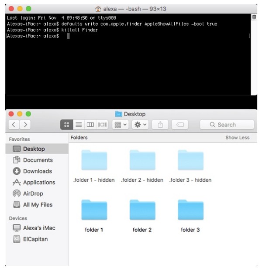Open Documents in the sidebar
This screenshot has height=268, width=262.
[37, 160]
